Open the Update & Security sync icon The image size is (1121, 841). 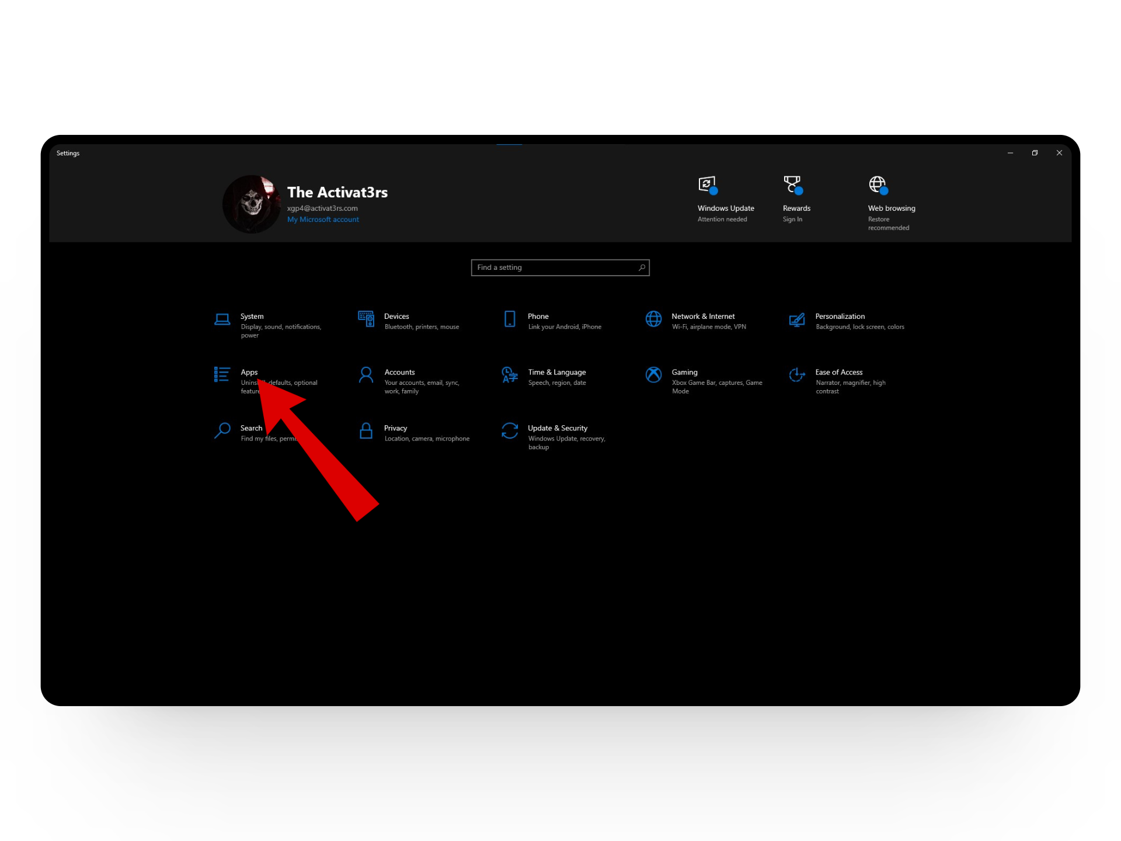click(x=510, y=431)
